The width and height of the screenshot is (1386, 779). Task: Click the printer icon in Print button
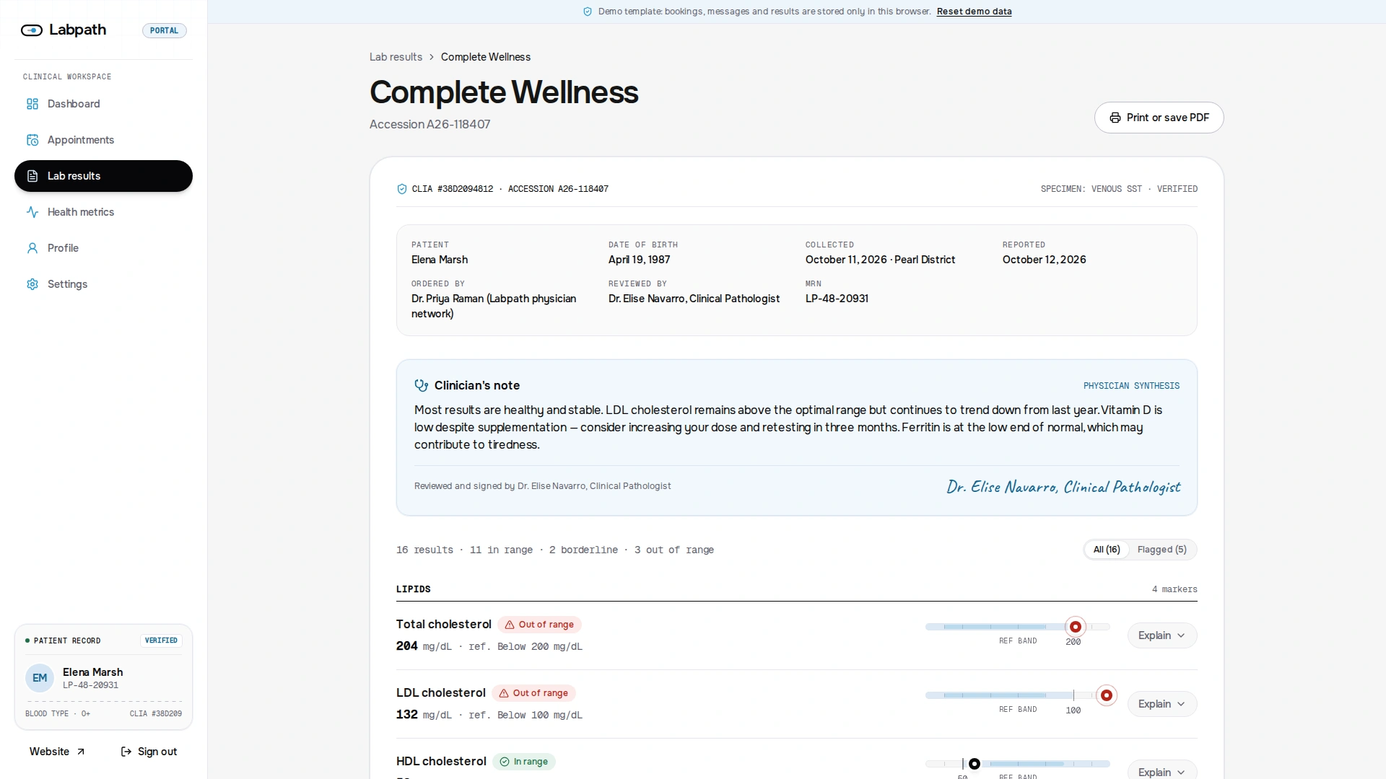[x=1115, y=118]
